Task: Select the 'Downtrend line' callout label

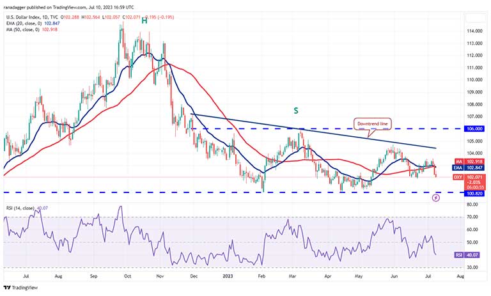Action: click(x=372, y=124)
